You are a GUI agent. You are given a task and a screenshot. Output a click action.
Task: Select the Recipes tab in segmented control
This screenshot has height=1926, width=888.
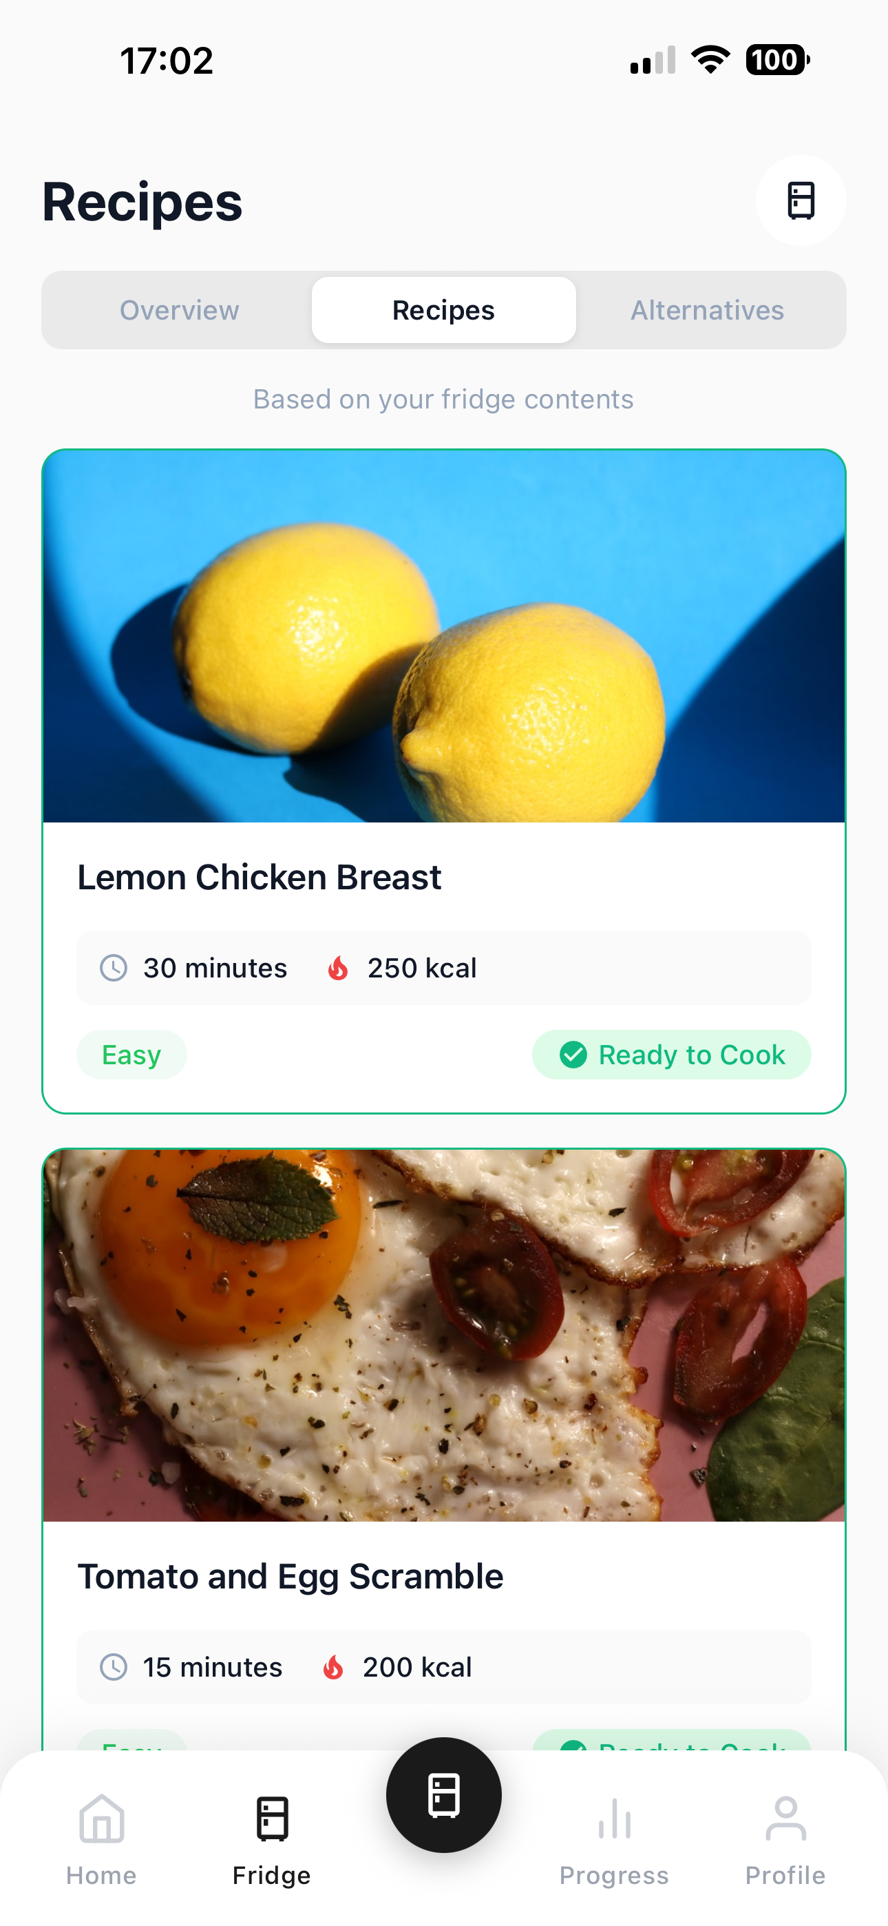(x=443, y=309)
